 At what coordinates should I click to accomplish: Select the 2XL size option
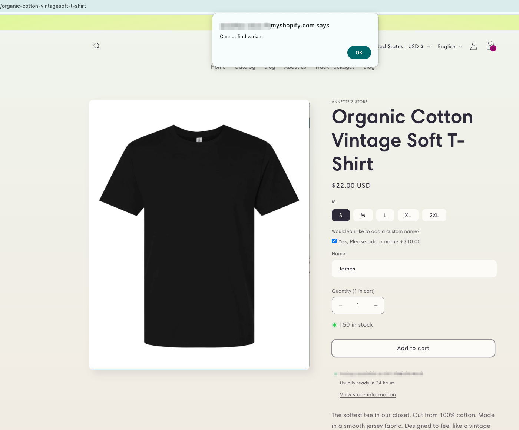434,215
